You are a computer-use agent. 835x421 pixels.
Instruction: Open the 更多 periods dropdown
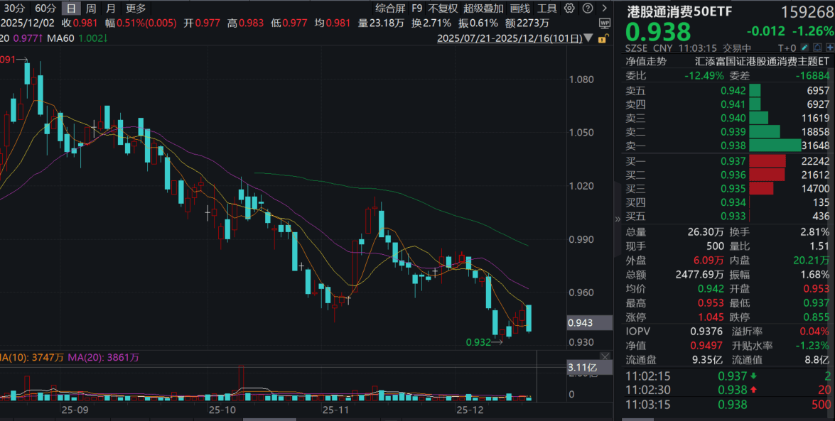[x=136, y=9]
